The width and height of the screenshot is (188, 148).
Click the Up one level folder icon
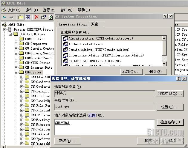click(x=21, y=17)
